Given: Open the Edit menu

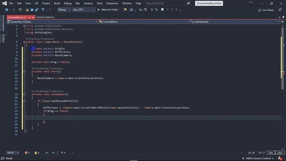Looking at the screenshot, I should click(19, 3).
